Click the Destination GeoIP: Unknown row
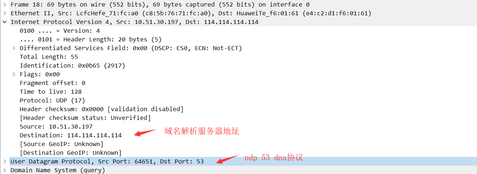Screen dimensions: 477x174 [70, 153]
